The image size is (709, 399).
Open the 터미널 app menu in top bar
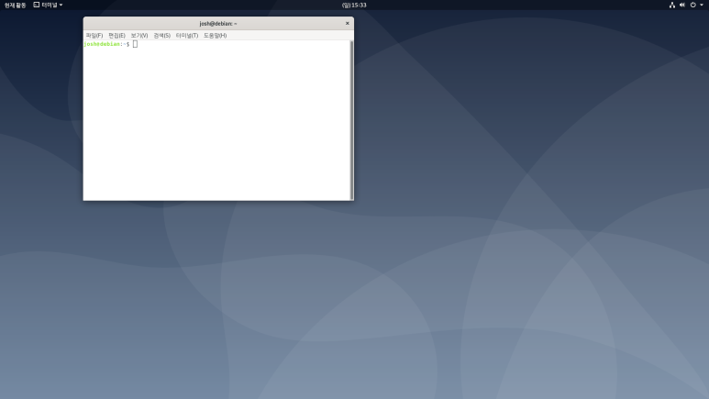(x=48, y=5)
